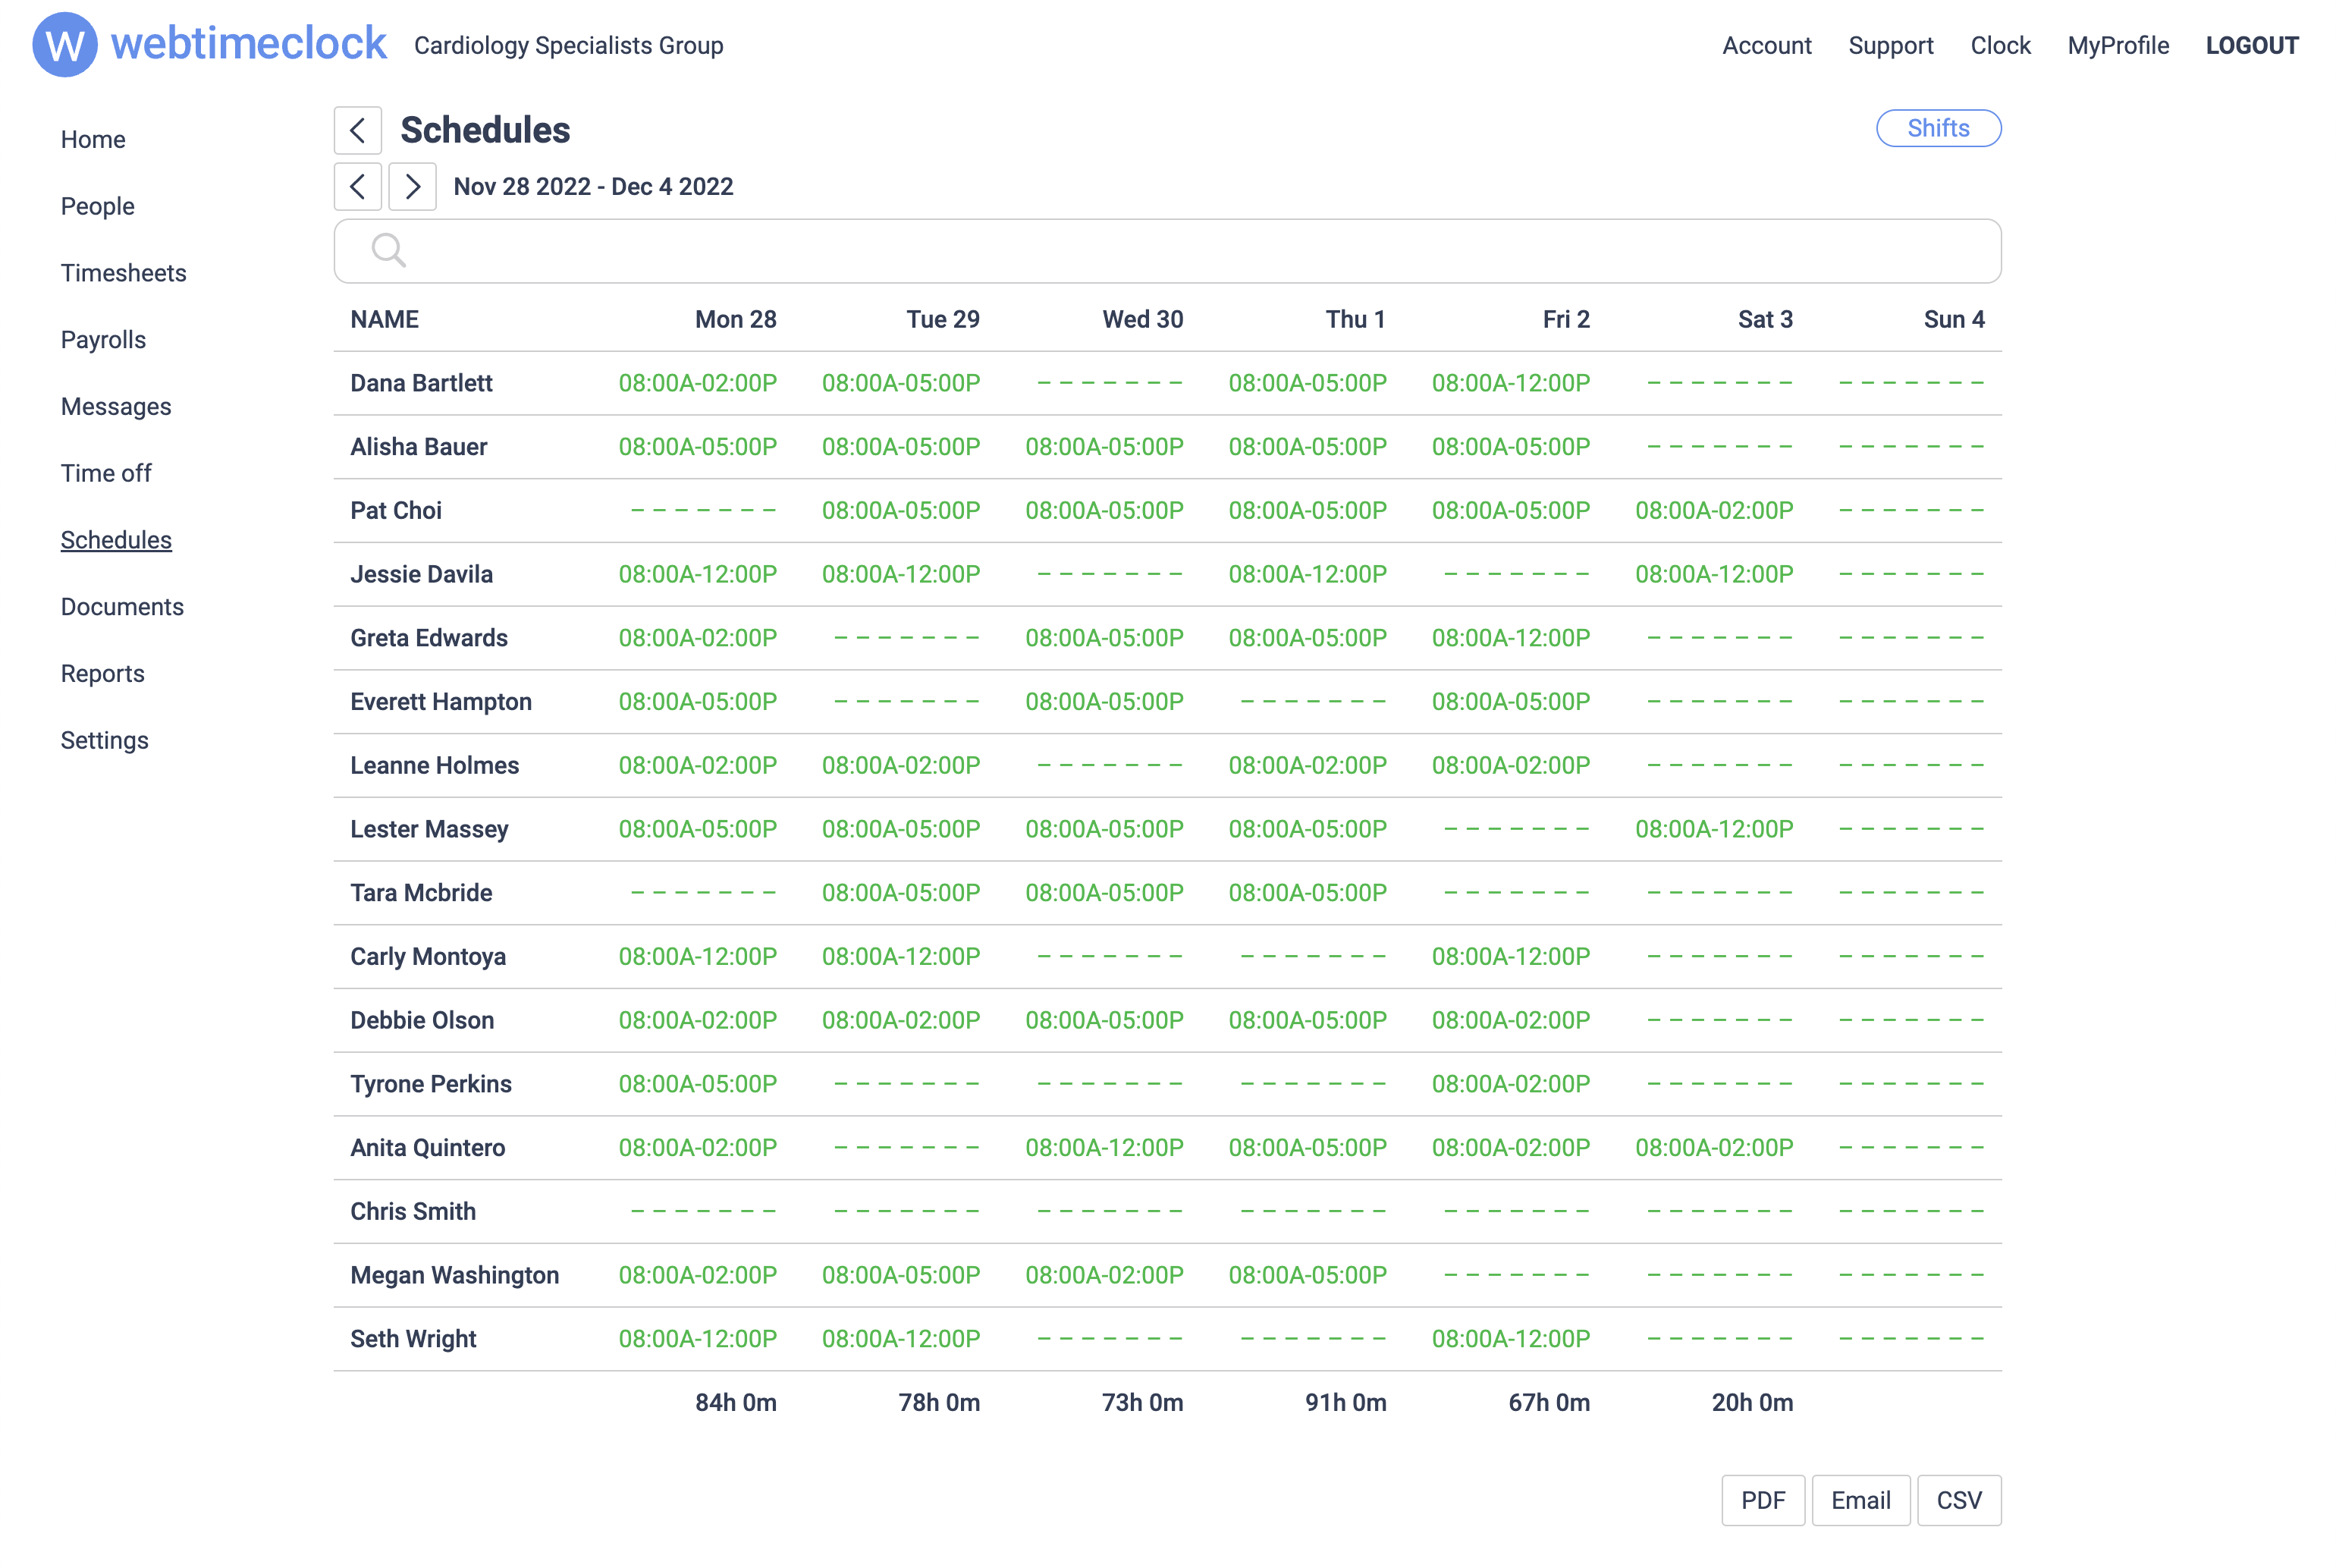This screenshot has height=1568, width=2336.
Task: View next week with the right chevron
Action: click(x=411, y=187)
